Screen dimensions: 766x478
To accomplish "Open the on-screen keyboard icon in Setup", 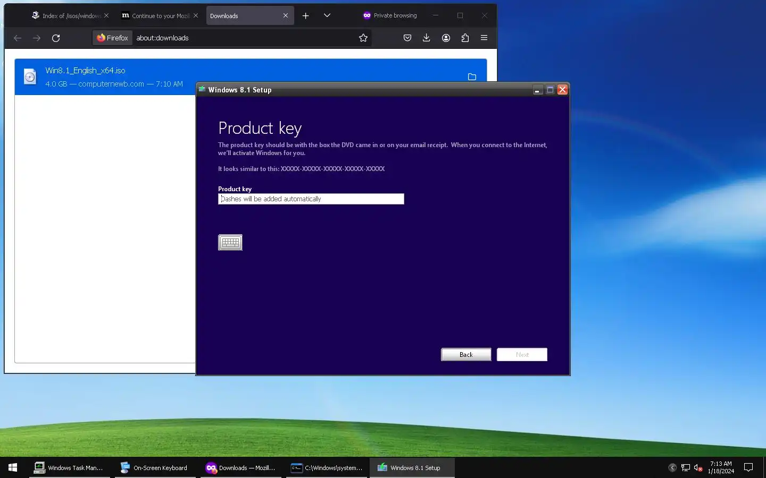I will coord(230,242).
